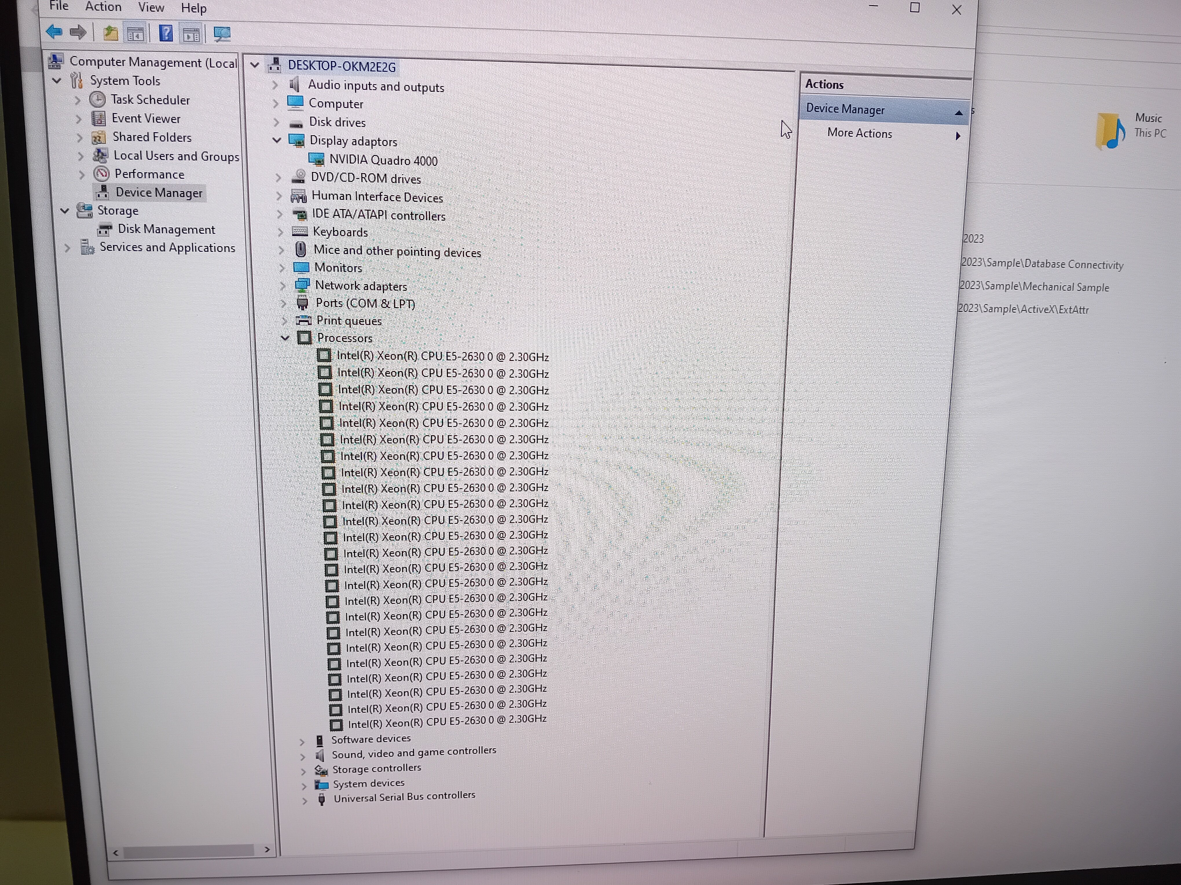The image size is (1181, 885).
Task: Click the Local Users and Groups icon
Action: coord(100,155)
